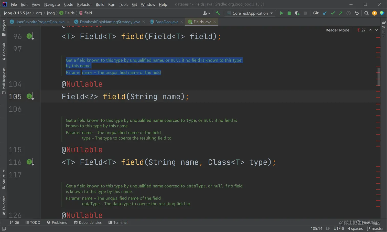Open the Gradle tool window stripe
Screen dimensions: 387x232
[383, 29]
